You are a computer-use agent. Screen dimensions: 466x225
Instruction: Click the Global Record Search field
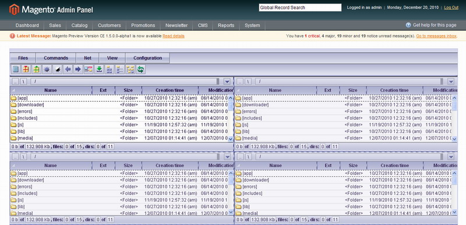(x=300, y=8)
